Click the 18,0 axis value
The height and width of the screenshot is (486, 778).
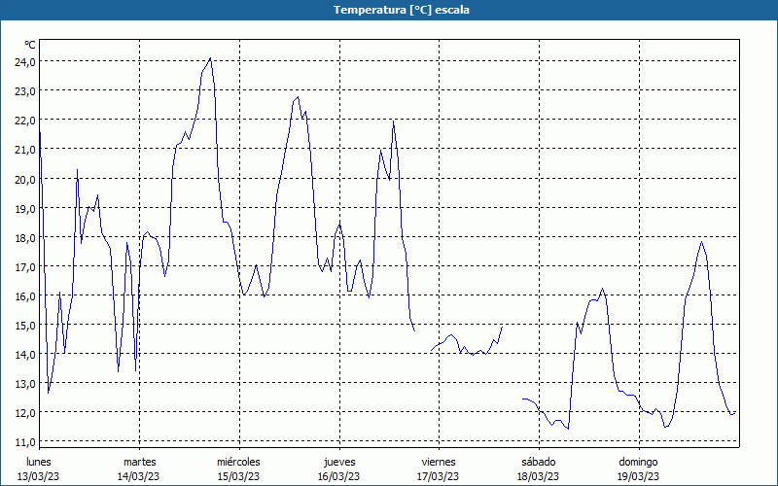pos(26,238)
